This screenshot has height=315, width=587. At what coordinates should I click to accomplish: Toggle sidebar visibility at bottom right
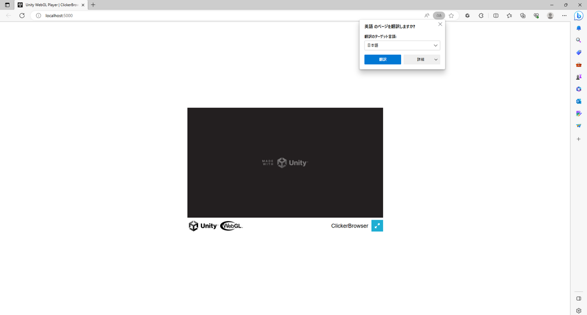tap(578, 298)
